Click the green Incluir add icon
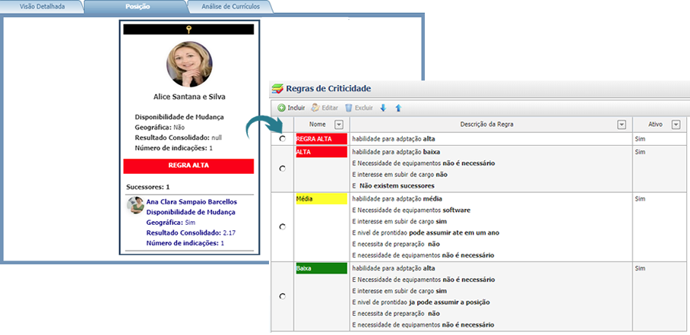Image resolution: width=690 pixels, height=335 pixels. [x=281, y=109]
